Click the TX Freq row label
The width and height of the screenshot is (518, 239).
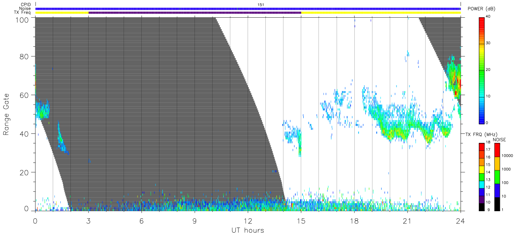23,13
